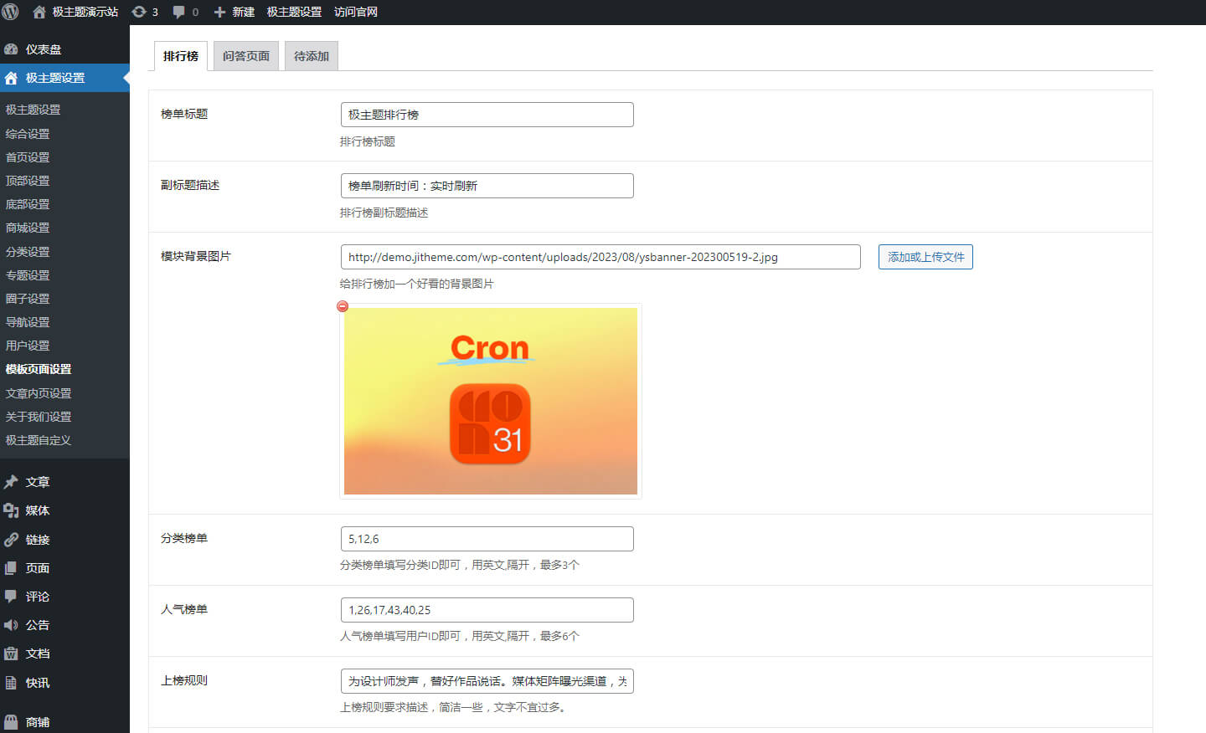1206x733 pixels.
Task: Click the 仪表盘 dashboard icon
Action: pos(11,49)
